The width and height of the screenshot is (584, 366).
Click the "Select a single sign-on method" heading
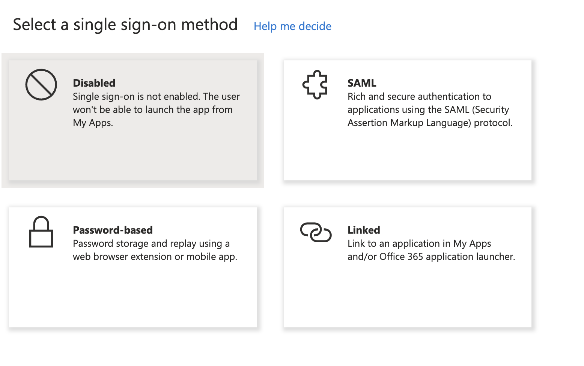(x=125, y=25)
